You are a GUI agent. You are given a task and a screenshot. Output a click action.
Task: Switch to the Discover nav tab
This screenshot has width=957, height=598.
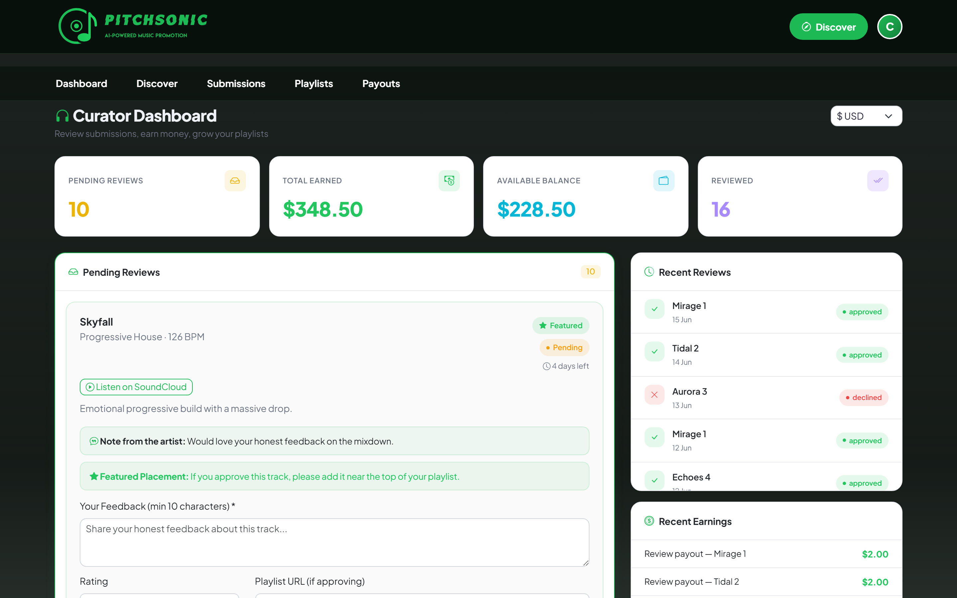click(157, 83)
